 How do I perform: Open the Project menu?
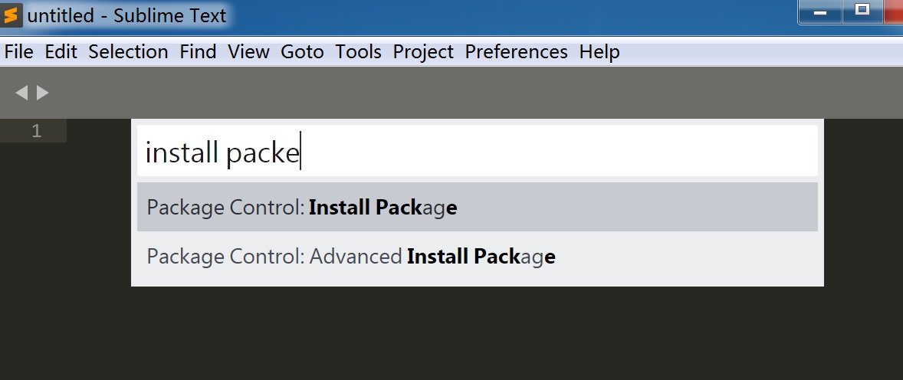point(423,52)
